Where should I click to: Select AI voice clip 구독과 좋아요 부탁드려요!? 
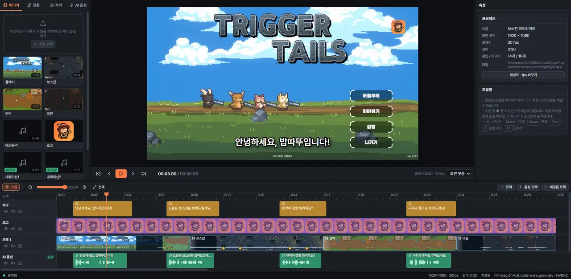(x=429, y=260)
